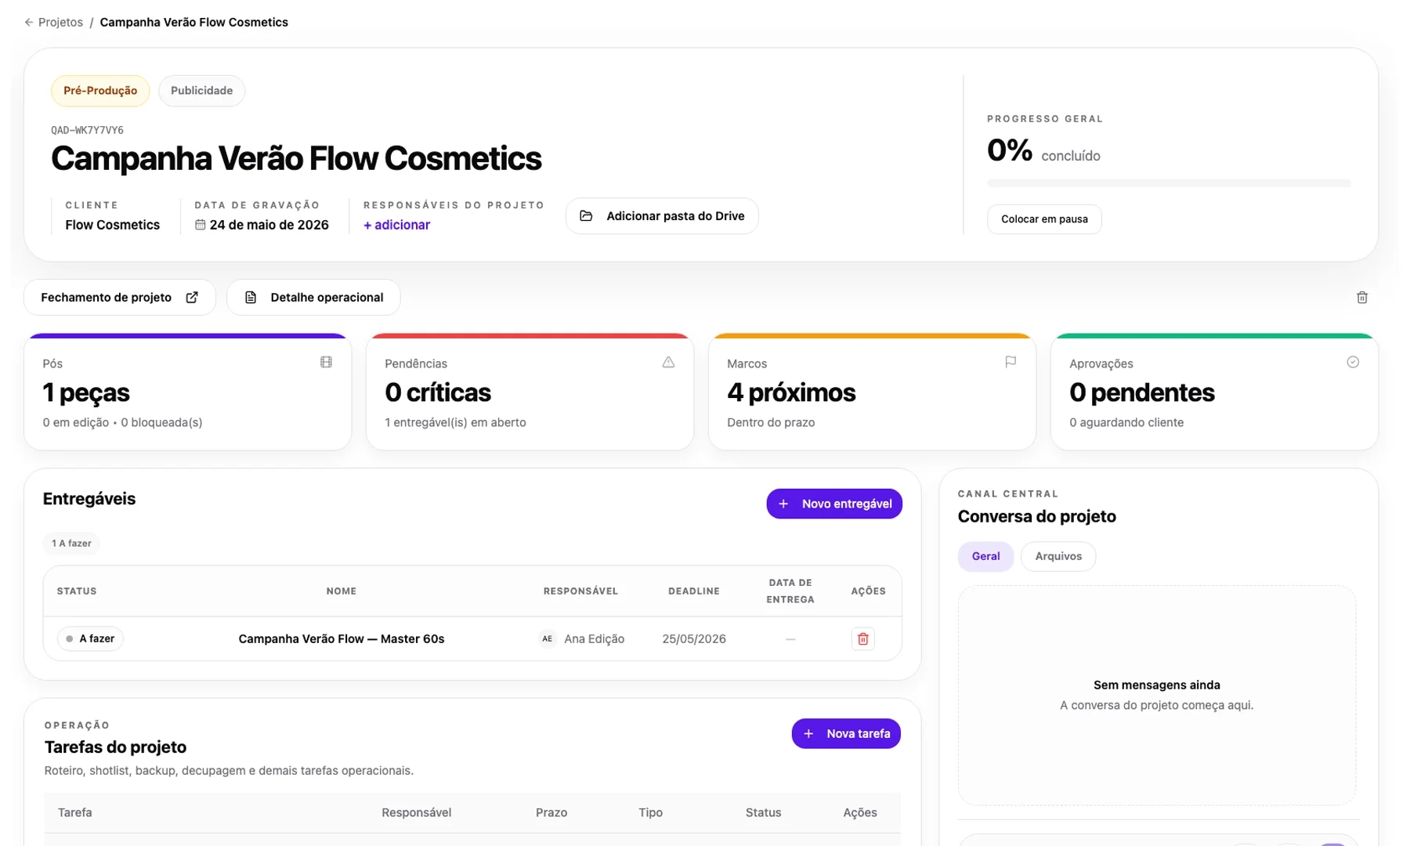
Task: Select the Pré-Produção status badge
Action: [100, 91]
